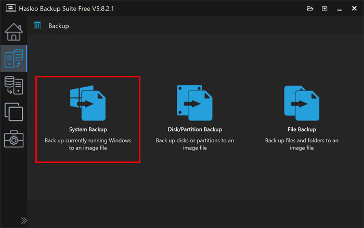Click 'Back up files and folders' description
Image resolution: width=364 pixels, height=228 pixels.
(302, 144)
